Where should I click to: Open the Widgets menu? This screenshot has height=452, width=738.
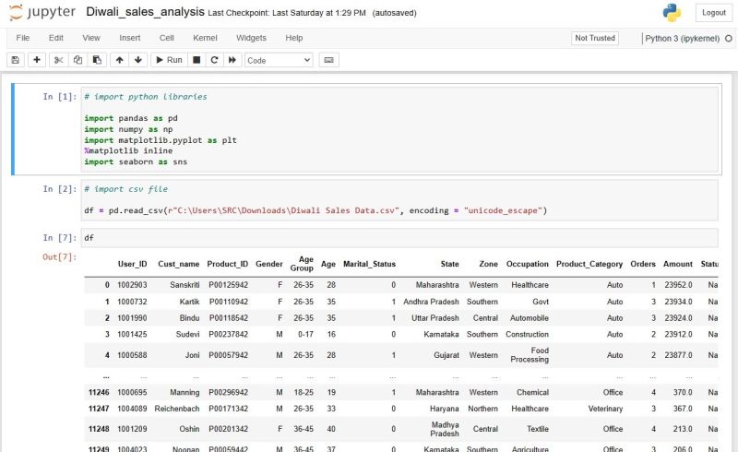[251, 38]
